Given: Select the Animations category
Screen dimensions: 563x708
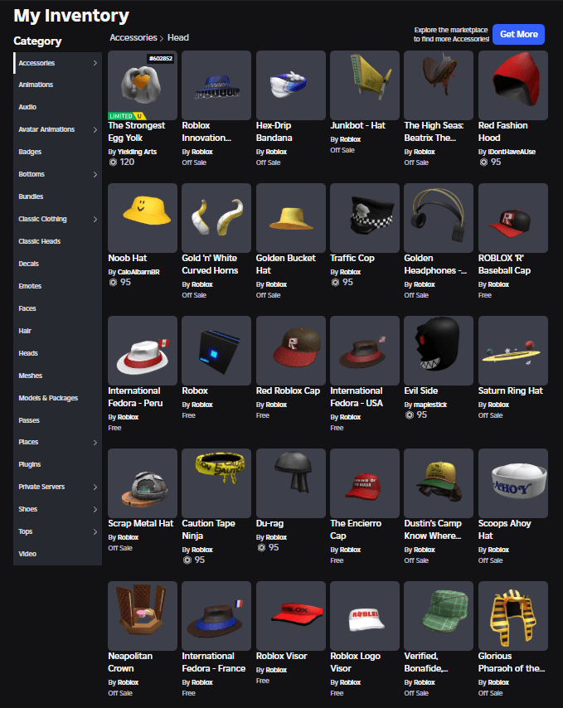Looking at the screenshot, I should (x=58, y=85).
